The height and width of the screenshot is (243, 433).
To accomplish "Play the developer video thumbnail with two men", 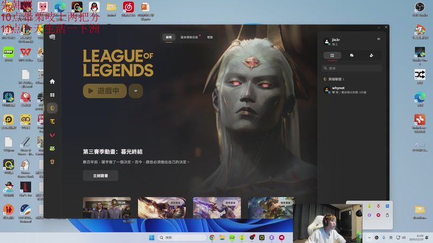I will click(107, 208).
